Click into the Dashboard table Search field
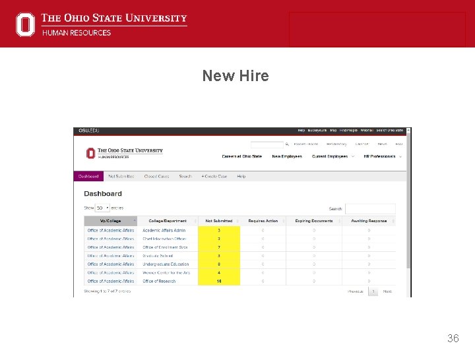The width and height of the screenshot is (475, 356). (x=370, y=208)
